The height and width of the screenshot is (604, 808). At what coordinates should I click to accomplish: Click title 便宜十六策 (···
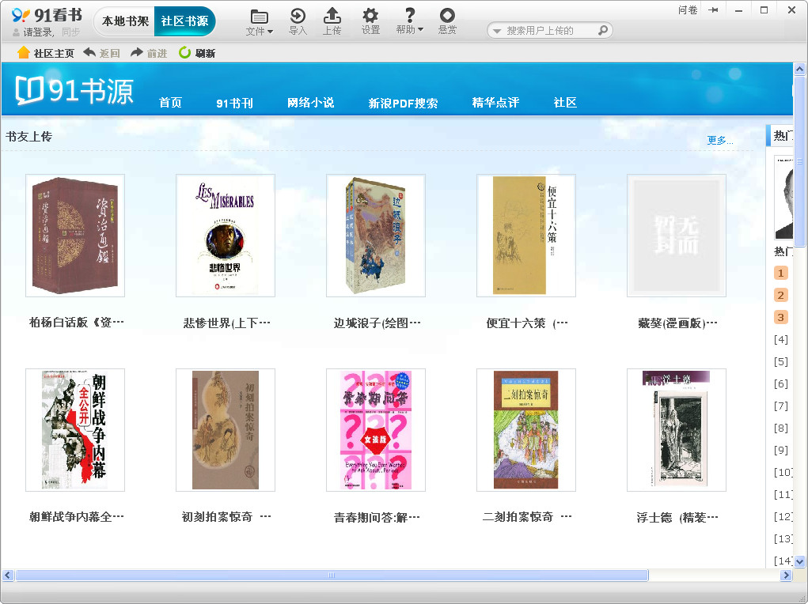[x=526, y=323]
